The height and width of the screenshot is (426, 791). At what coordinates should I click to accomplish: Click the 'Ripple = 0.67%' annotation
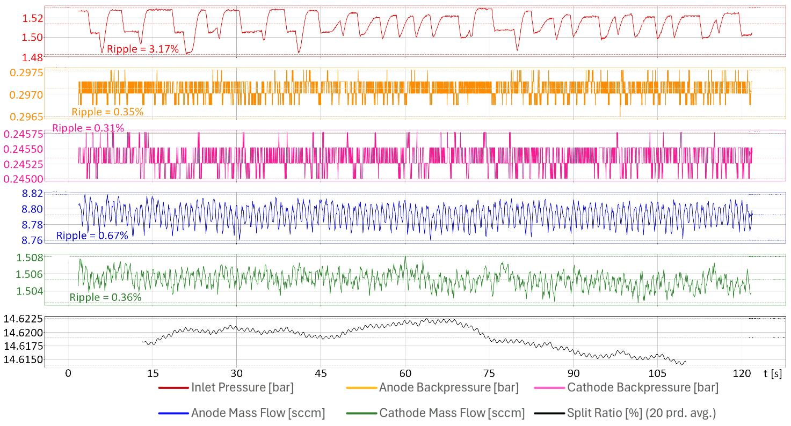click(x=92, y=236)
